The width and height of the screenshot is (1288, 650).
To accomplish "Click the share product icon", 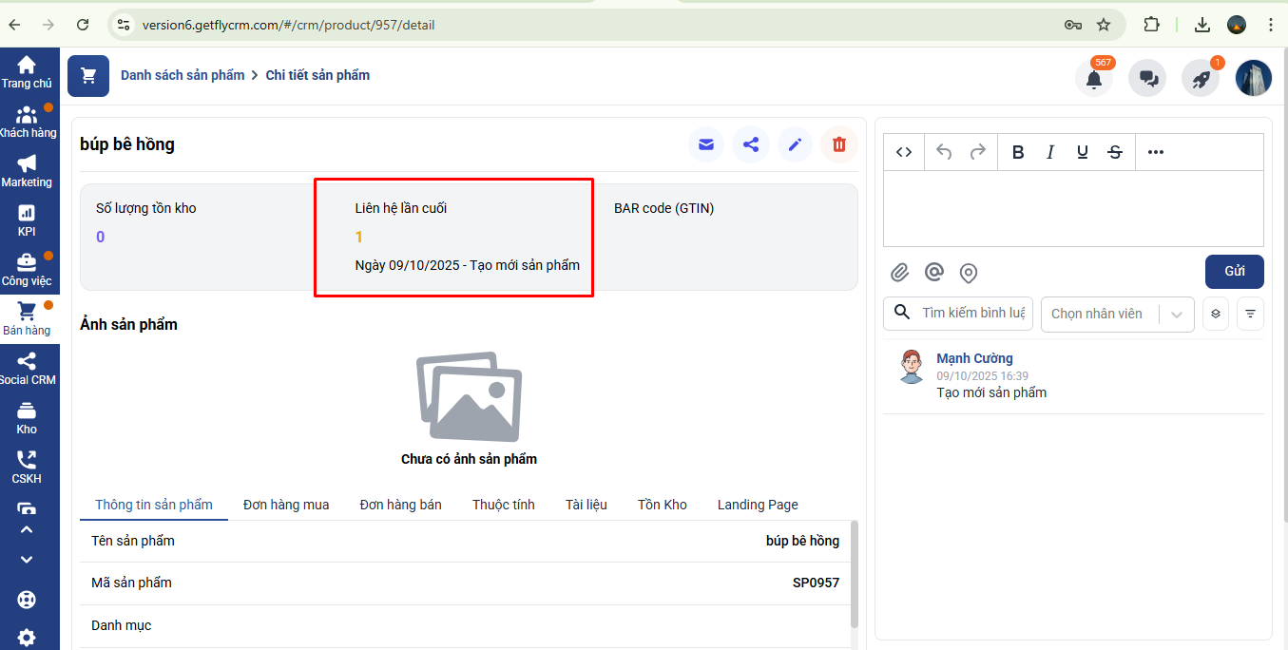I will pos(750,144).
